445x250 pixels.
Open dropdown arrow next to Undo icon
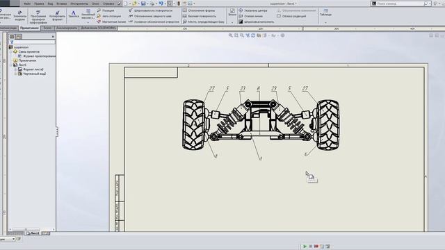point(165,3)
